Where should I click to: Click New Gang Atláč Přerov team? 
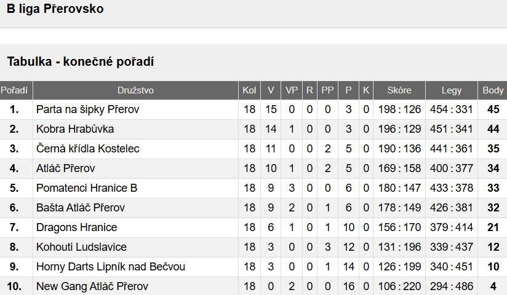[92, 286]
